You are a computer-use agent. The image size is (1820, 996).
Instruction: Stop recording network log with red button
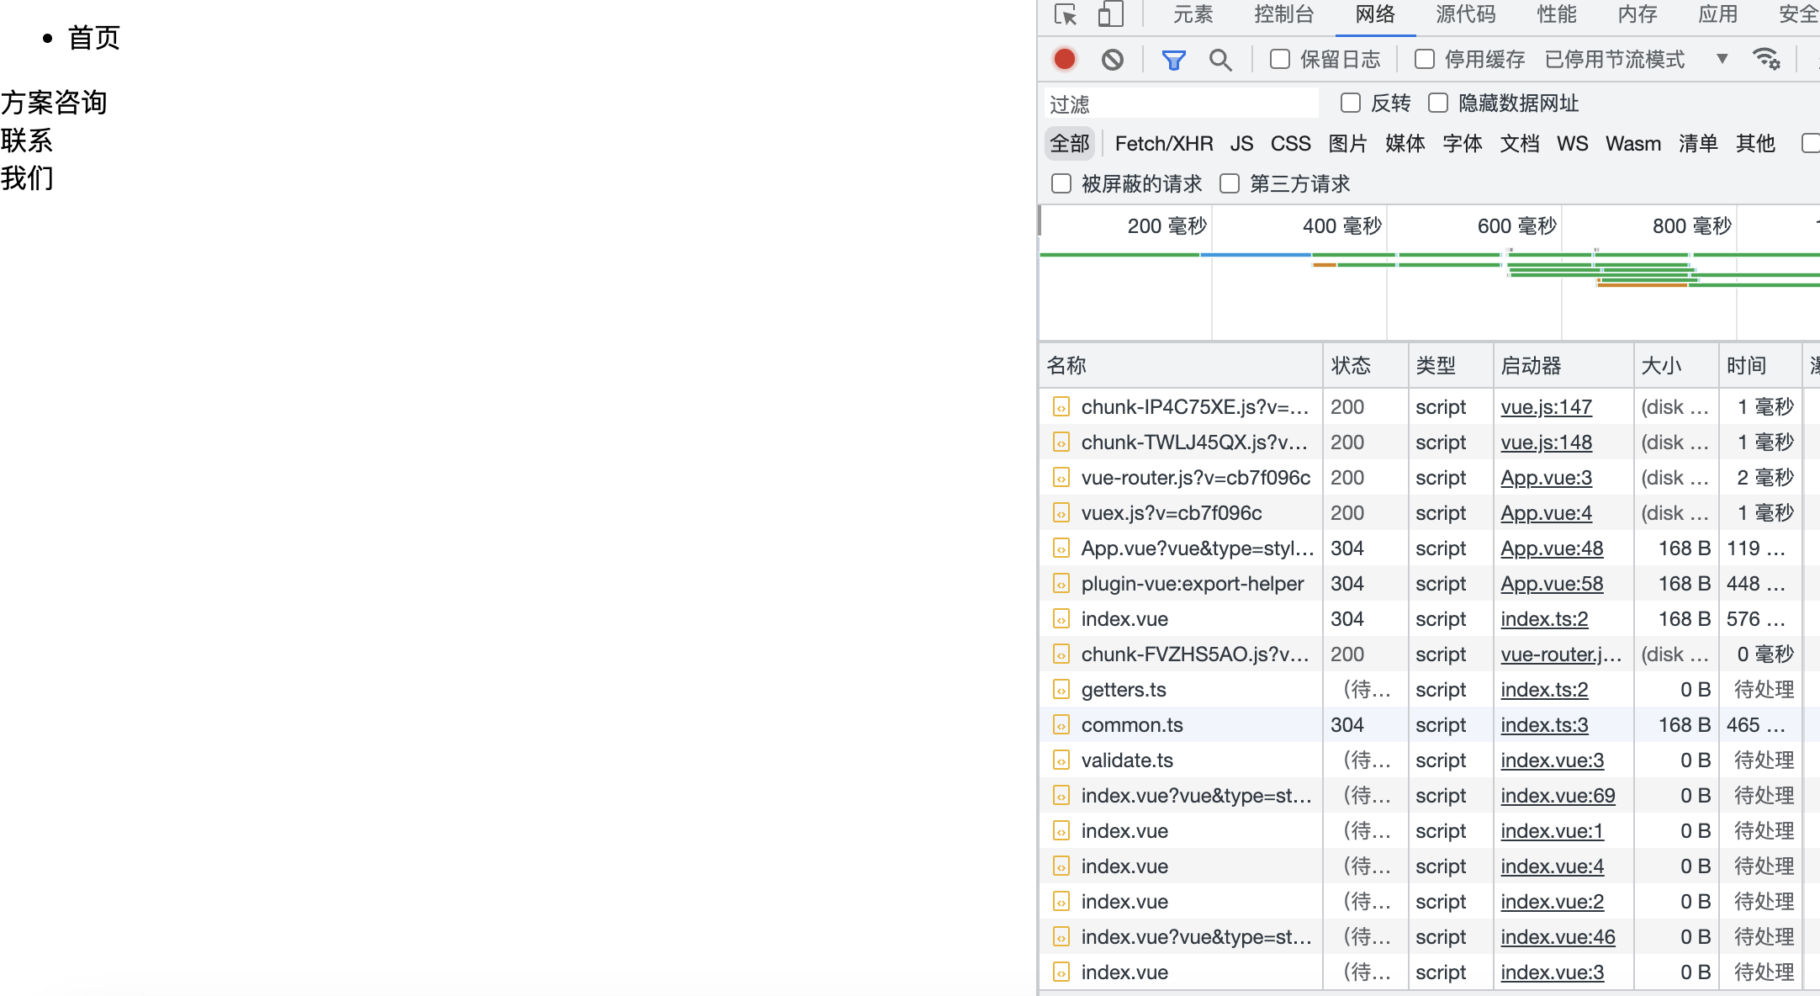tap(1065, 59)
